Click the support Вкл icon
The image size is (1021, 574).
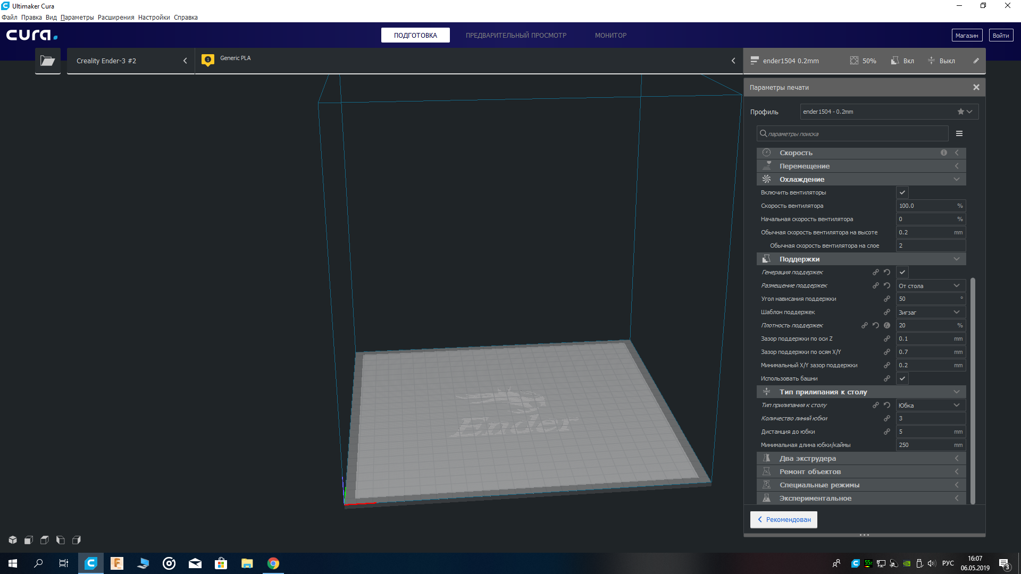895,61
